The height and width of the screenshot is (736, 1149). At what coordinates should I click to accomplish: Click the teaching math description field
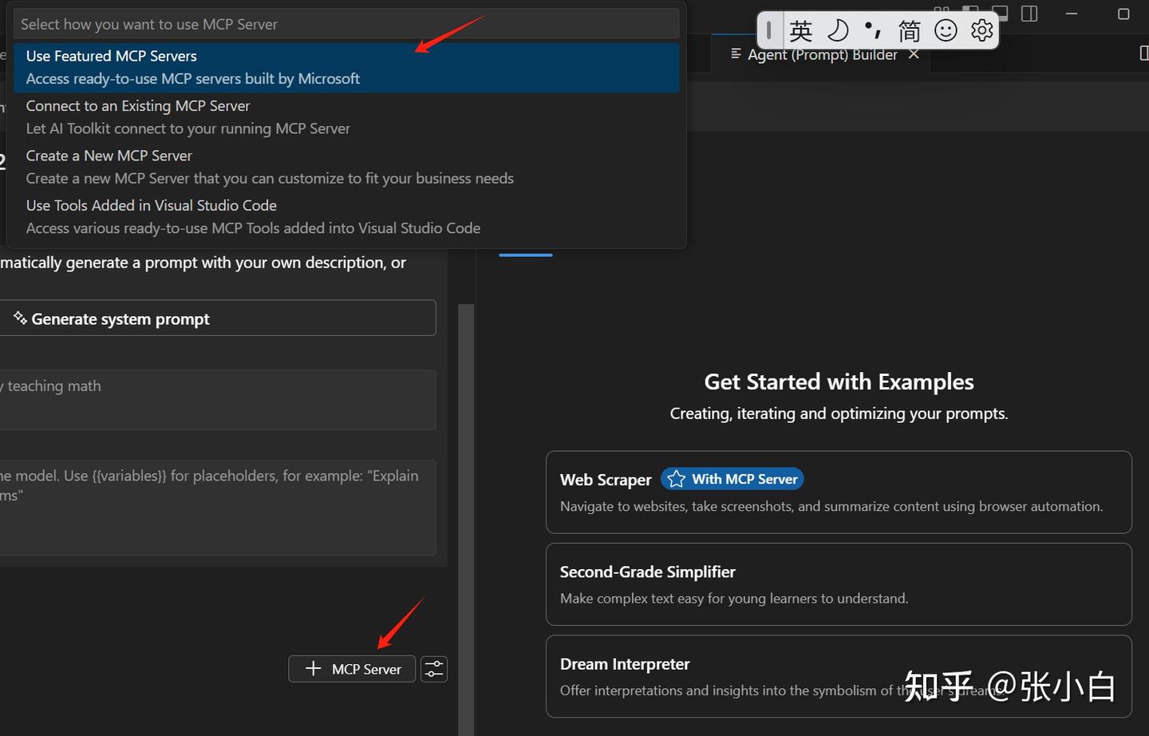pyautogui.click(x=217, y=400)
